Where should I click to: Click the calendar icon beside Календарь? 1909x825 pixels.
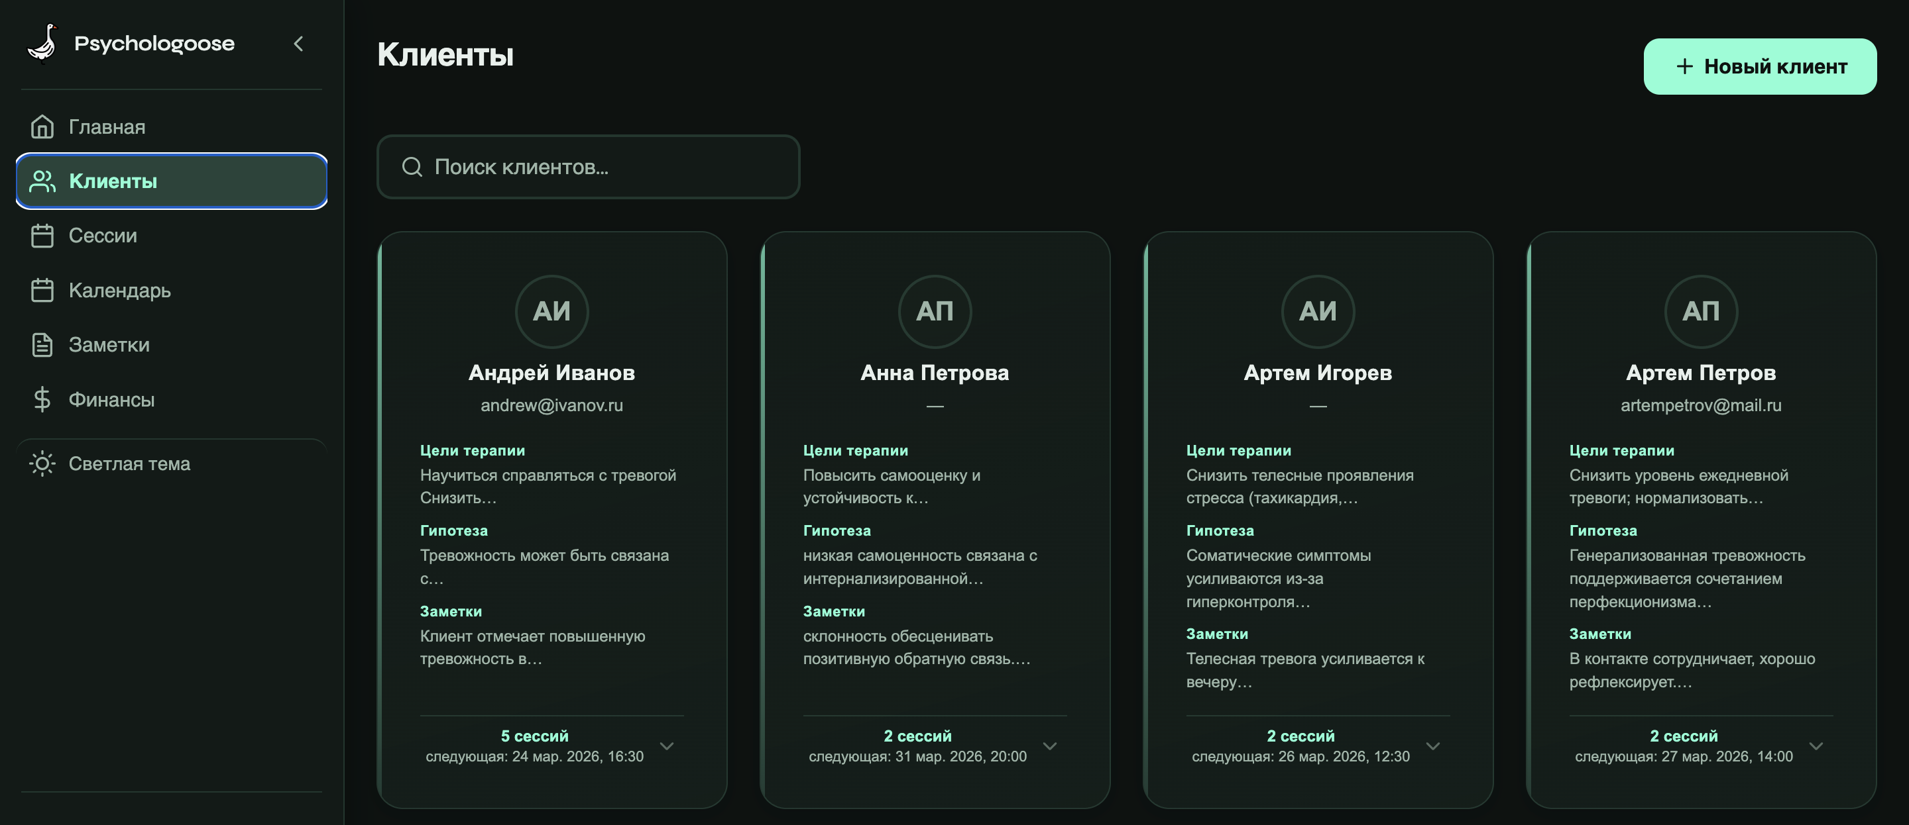coord(42,290)
